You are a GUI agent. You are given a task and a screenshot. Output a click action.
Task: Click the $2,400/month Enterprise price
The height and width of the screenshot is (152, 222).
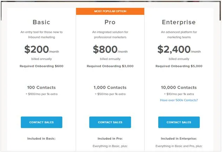click(179, 49)
